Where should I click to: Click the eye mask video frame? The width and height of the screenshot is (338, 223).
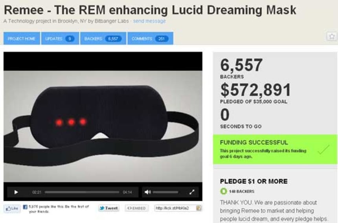pyautogui.click(x=103, y=126)
